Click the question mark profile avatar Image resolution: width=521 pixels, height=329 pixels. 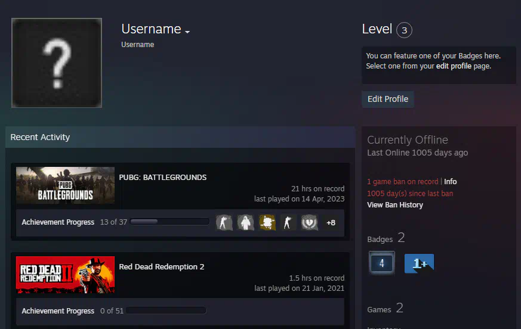[x=57, y=63]
